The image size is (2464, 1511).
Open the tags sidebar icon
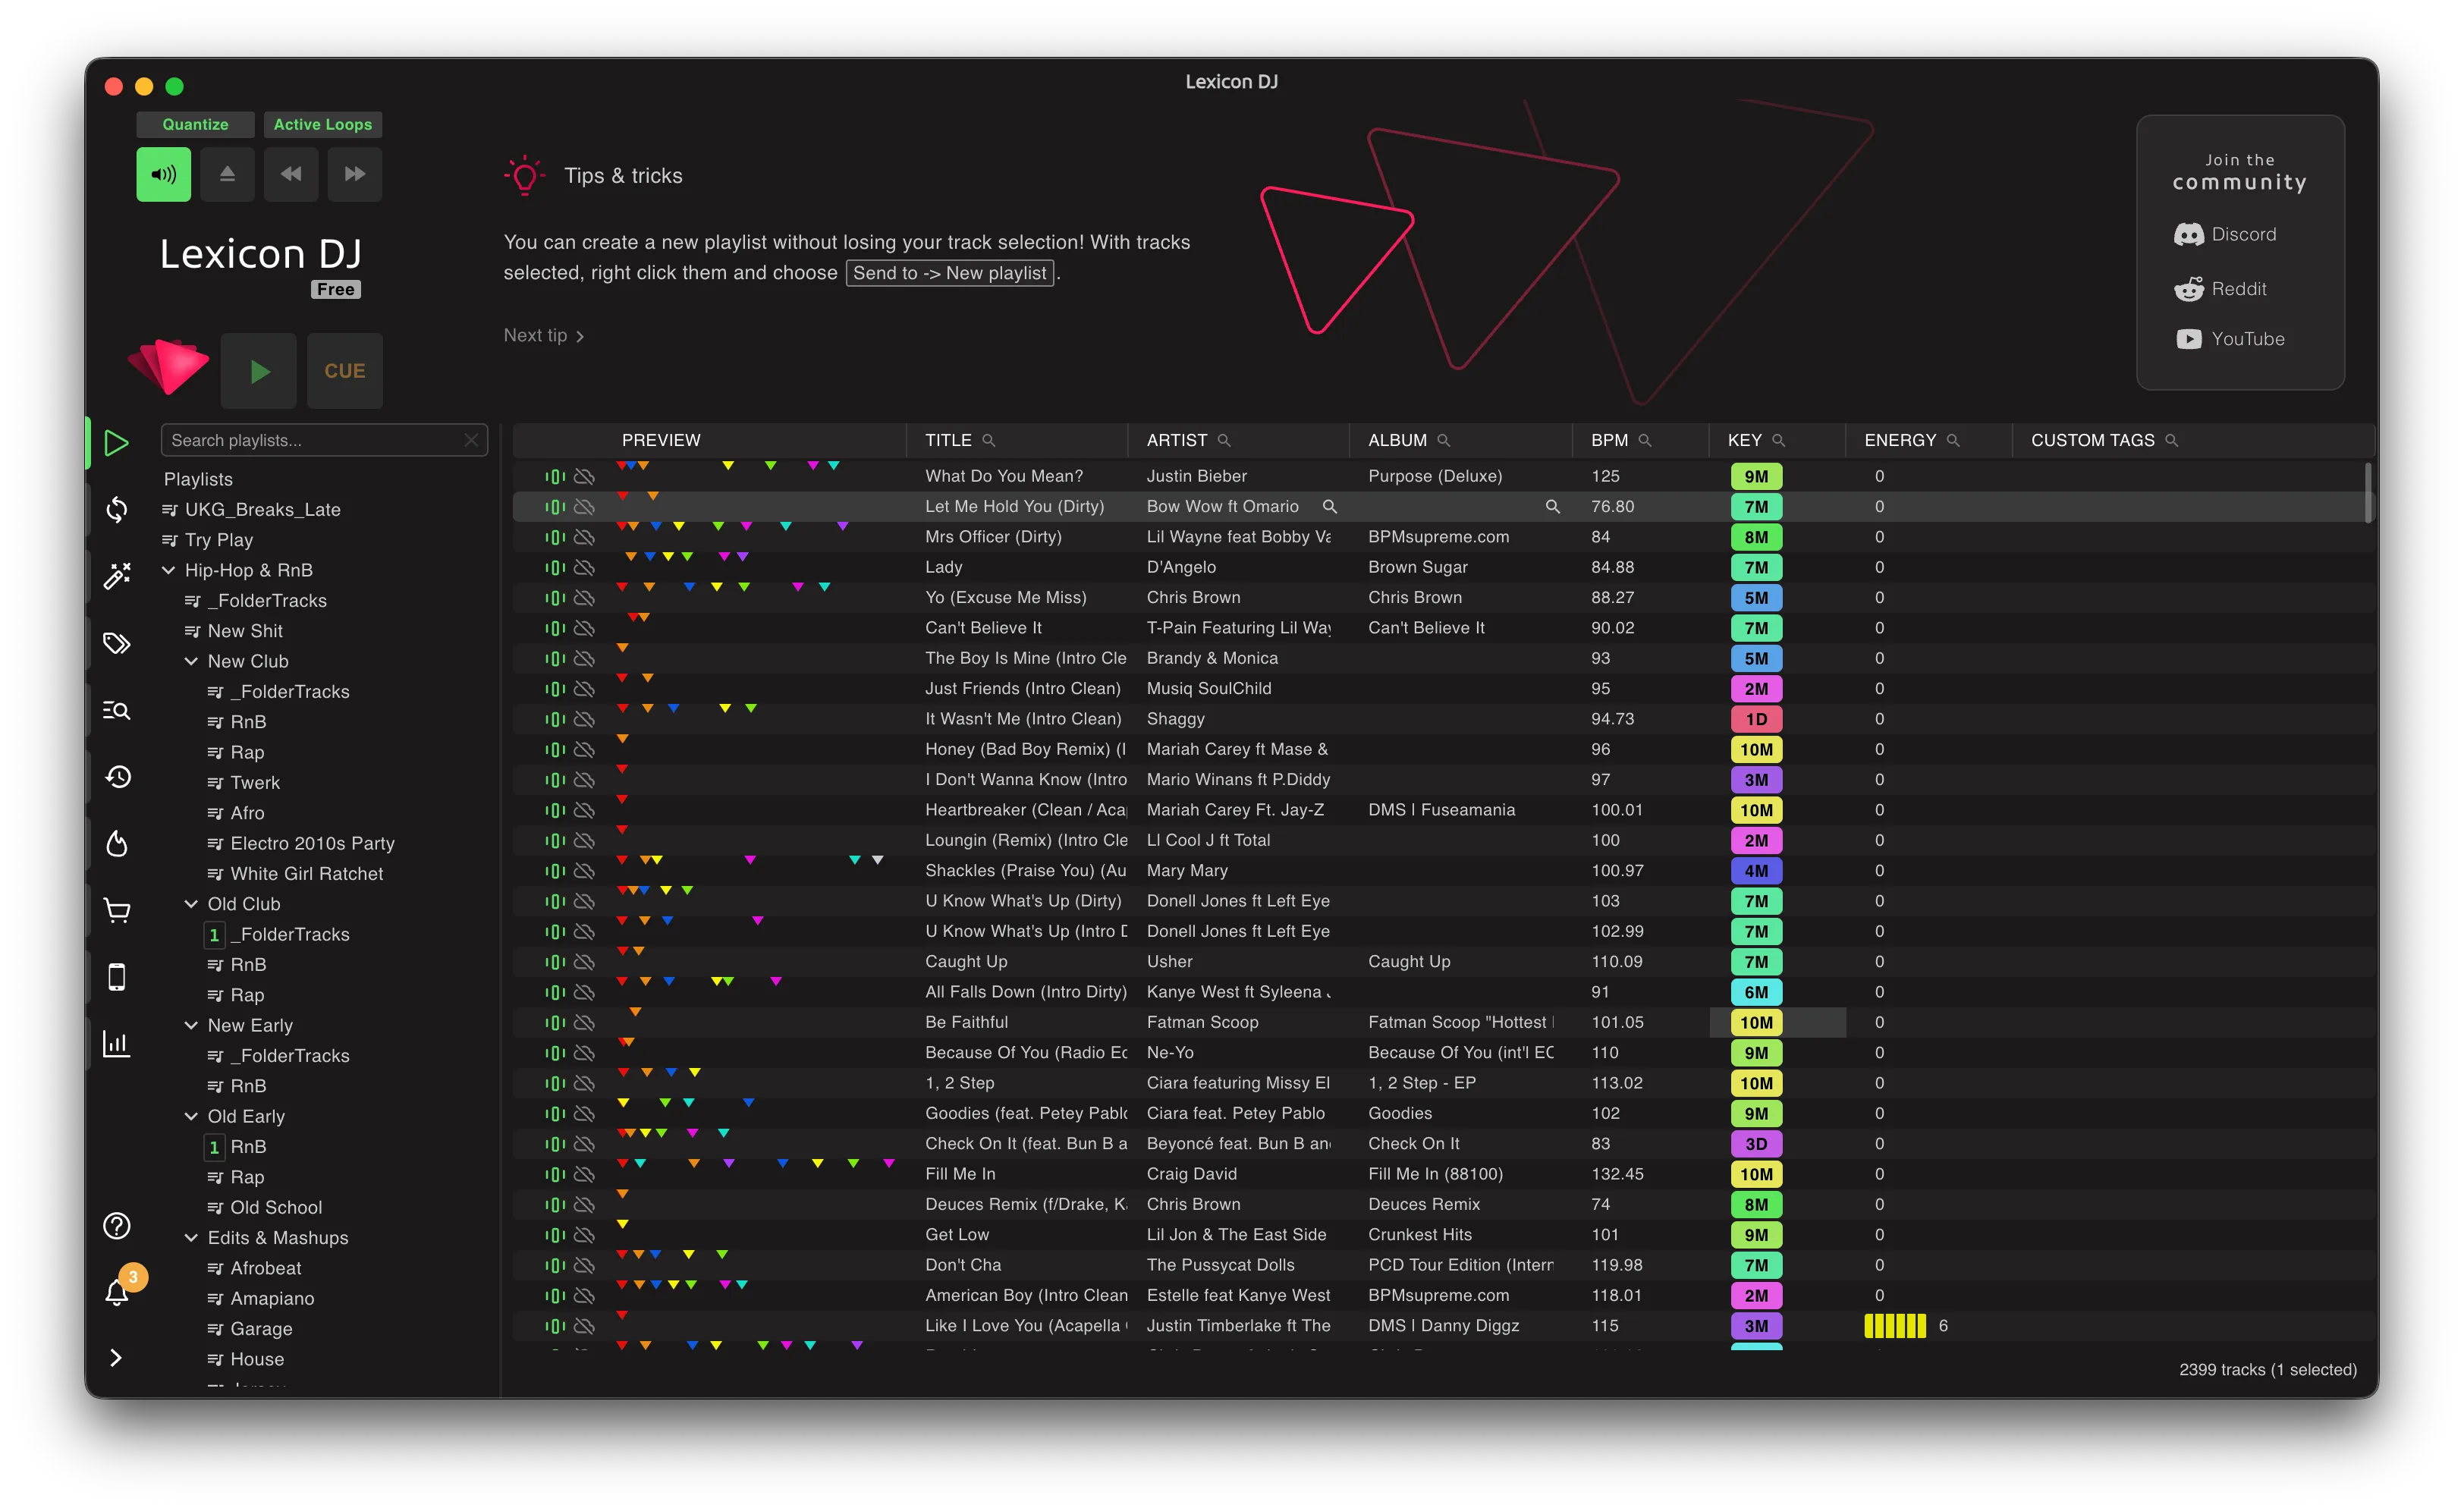(117, 643)
